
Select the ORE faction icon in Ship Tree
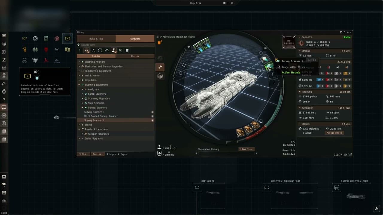tap(67, 39)
